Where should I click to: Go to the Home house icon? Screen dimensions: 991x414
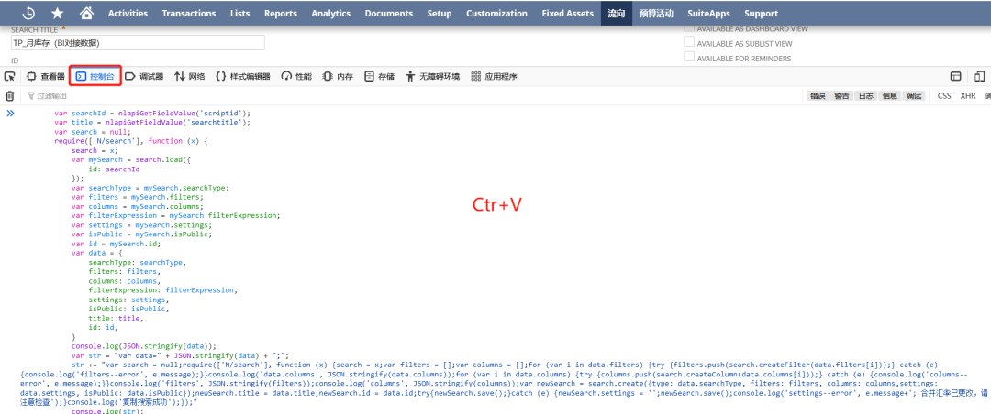87,13
